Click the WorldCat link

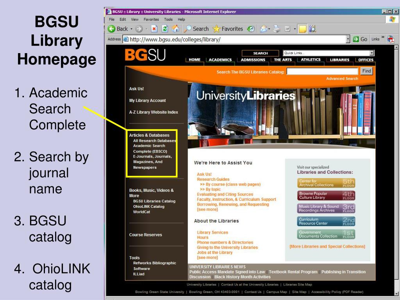(x=141, y=212)
